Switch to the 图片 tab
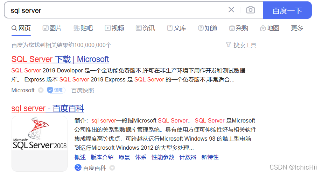322x173 pixels. (52, 28)
